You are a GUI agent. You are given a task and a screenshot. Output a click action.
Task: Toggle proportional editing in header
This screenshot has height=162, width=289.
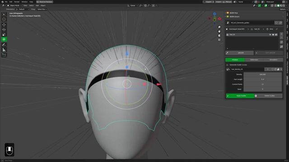154,6
